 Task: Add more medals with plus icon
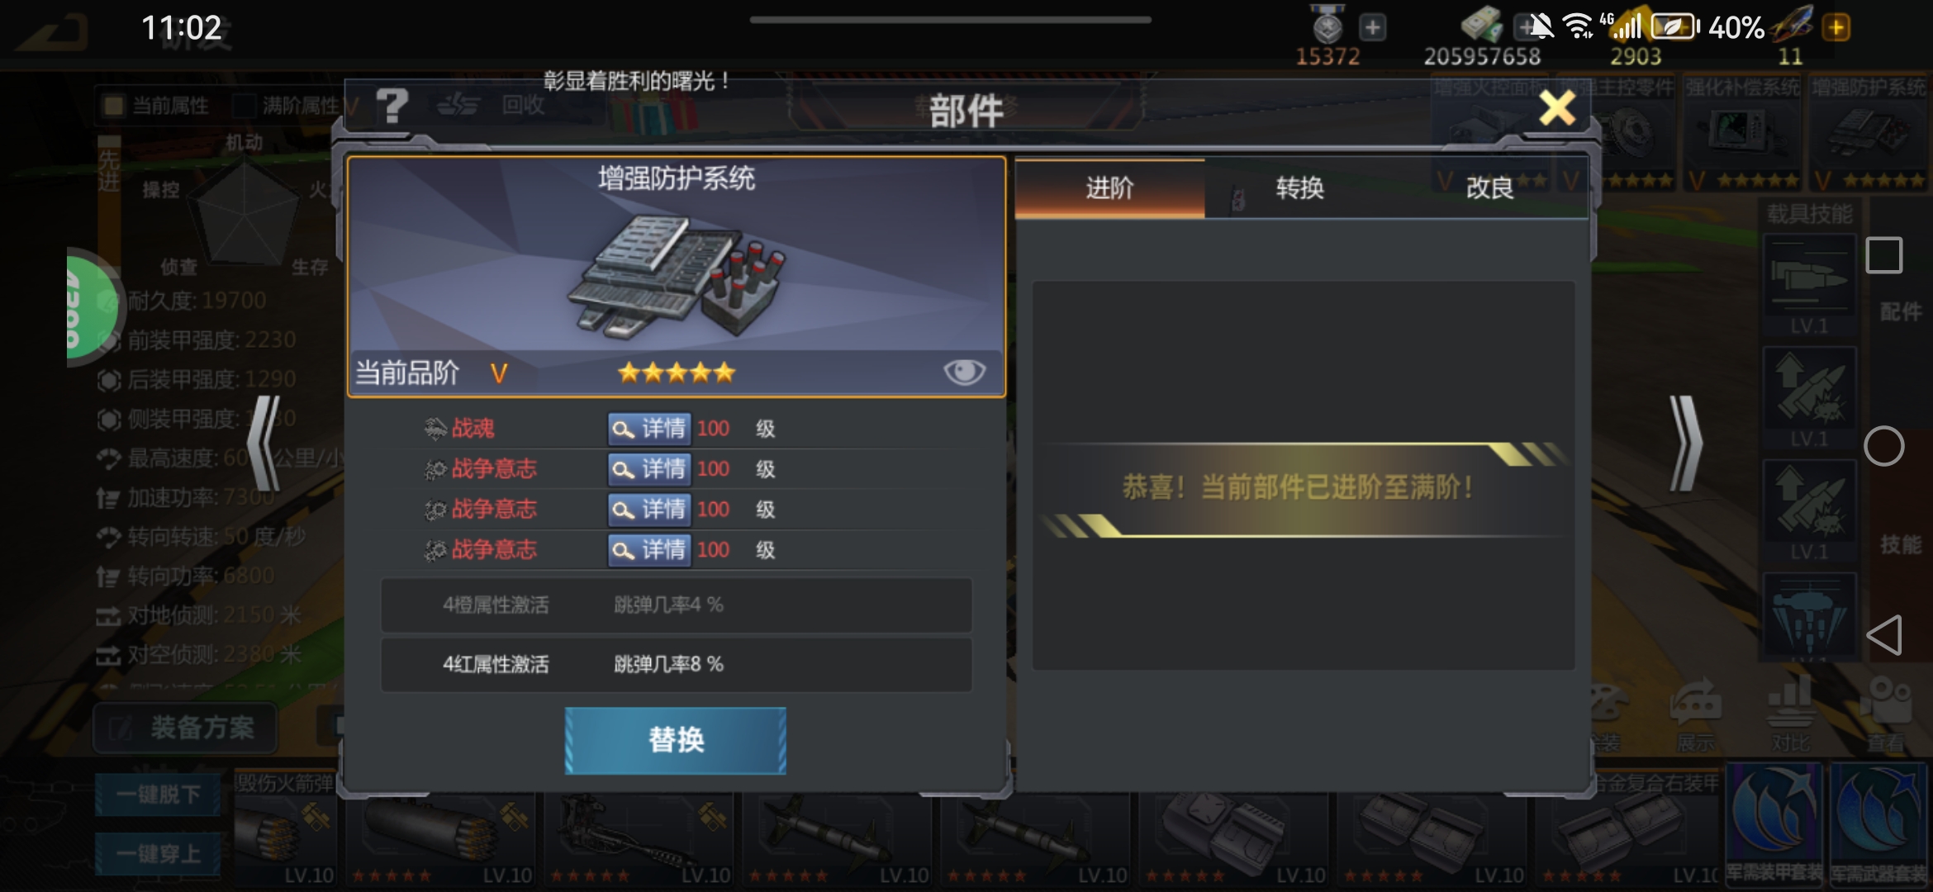tap(1372, 27)
